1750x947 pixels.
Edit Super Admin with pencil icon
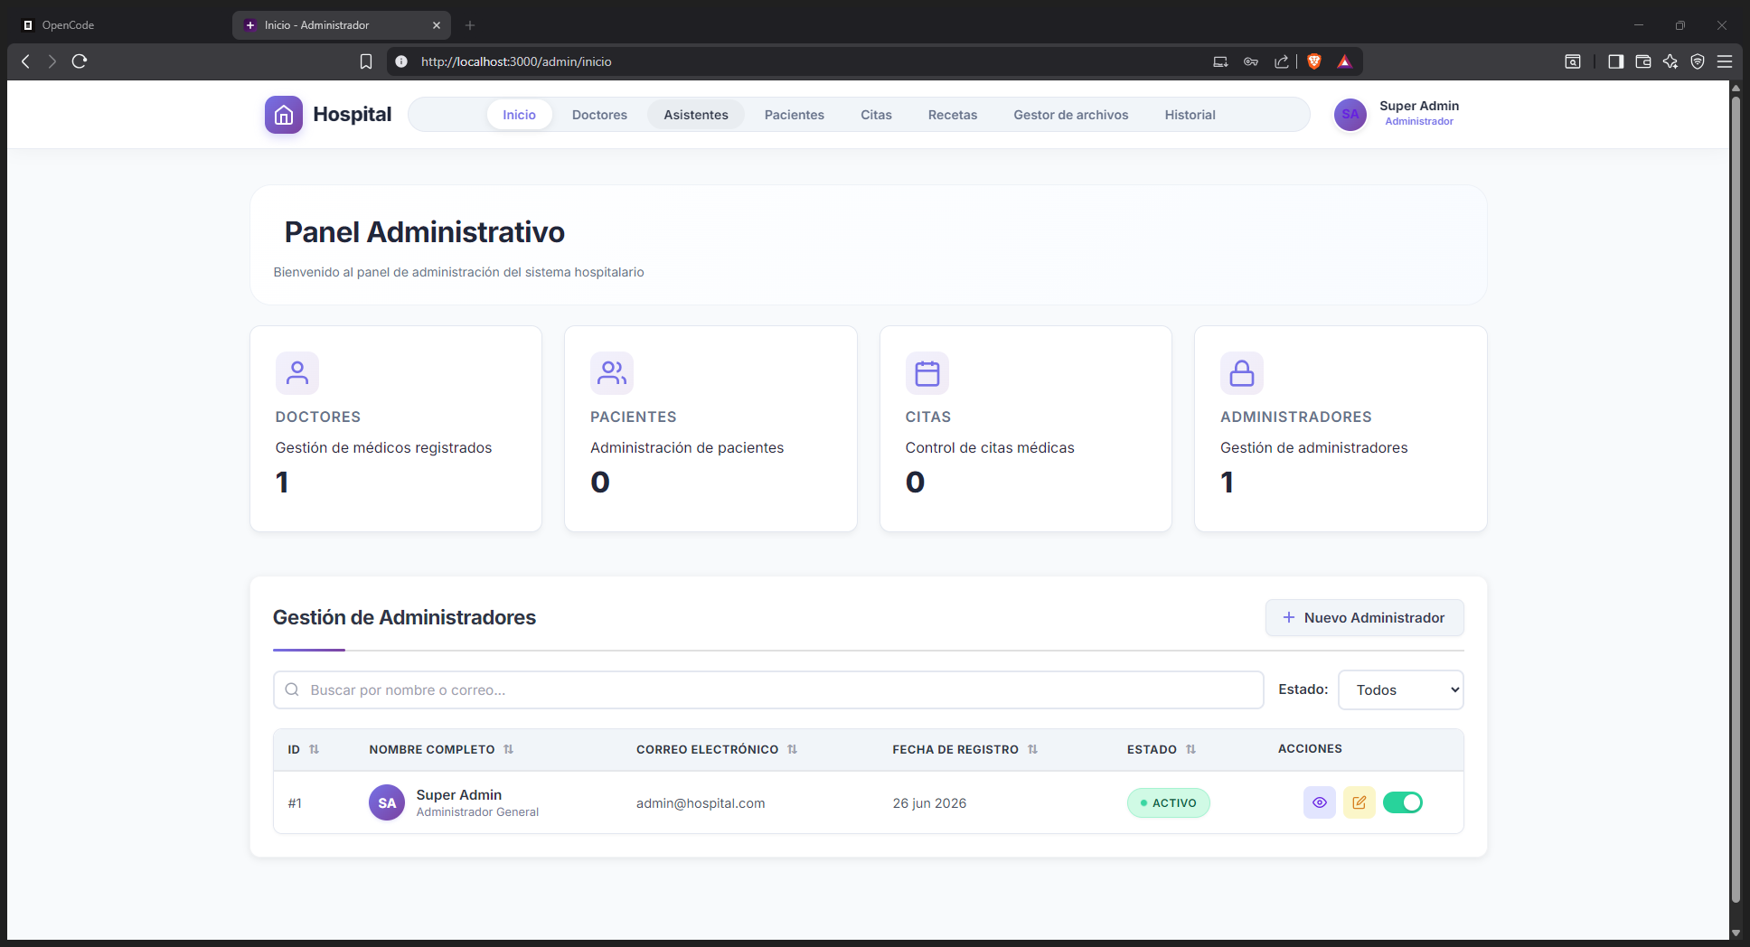coord(1360,802)
